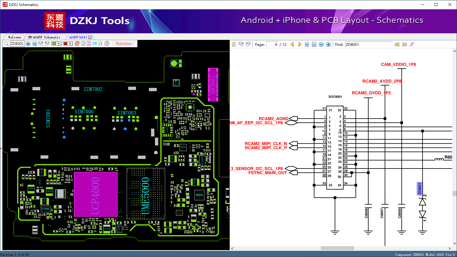This screenshot has height=257, width=457.
Task: Click the SIM7002 label on the PCB
Action: [x=93, y=89]
